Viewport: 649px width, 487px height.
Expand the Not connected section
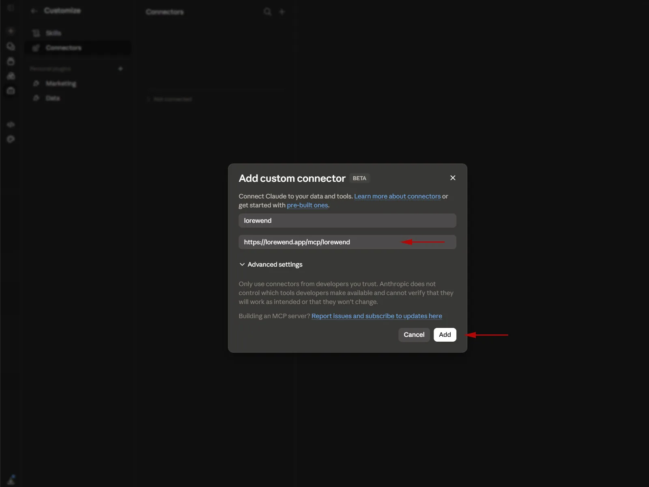(x=170, y=99)
